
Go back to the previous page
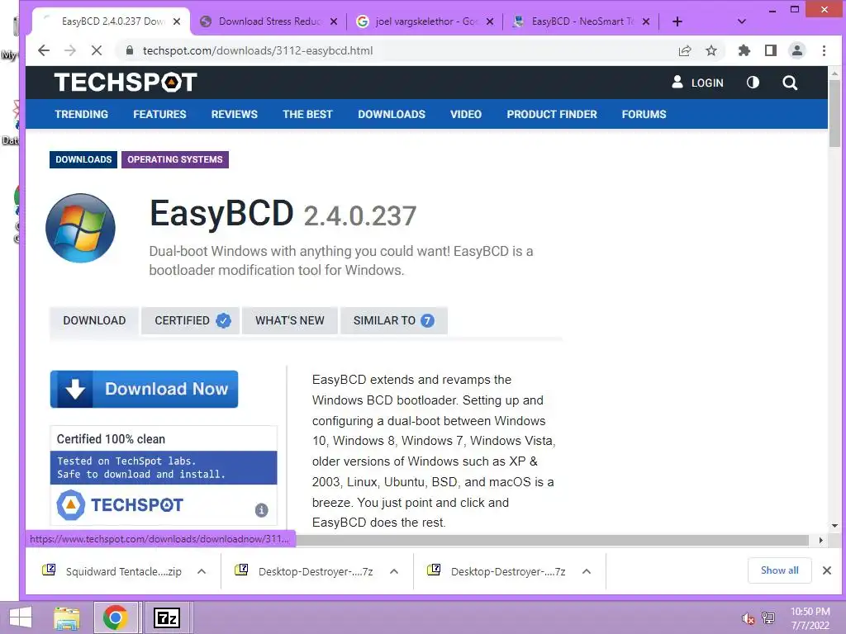click(x=44, y=50)
